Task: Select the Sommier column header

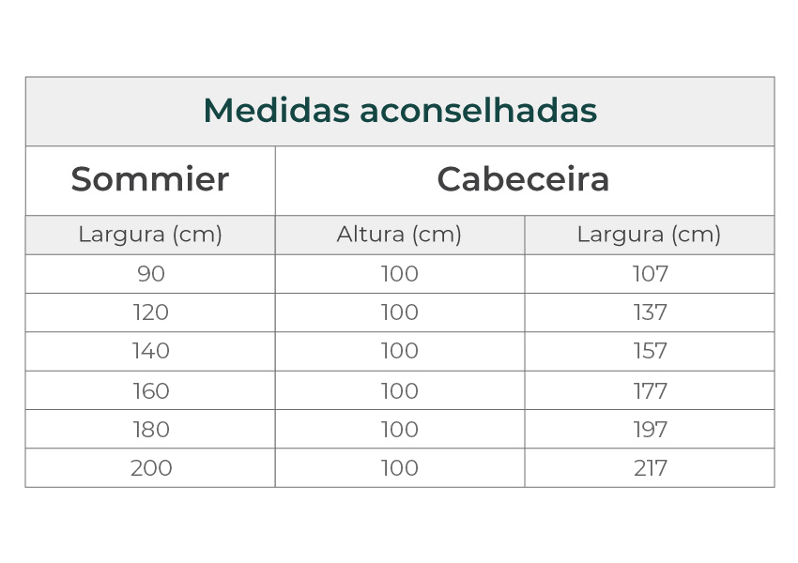Action: (x=150, y=179)
